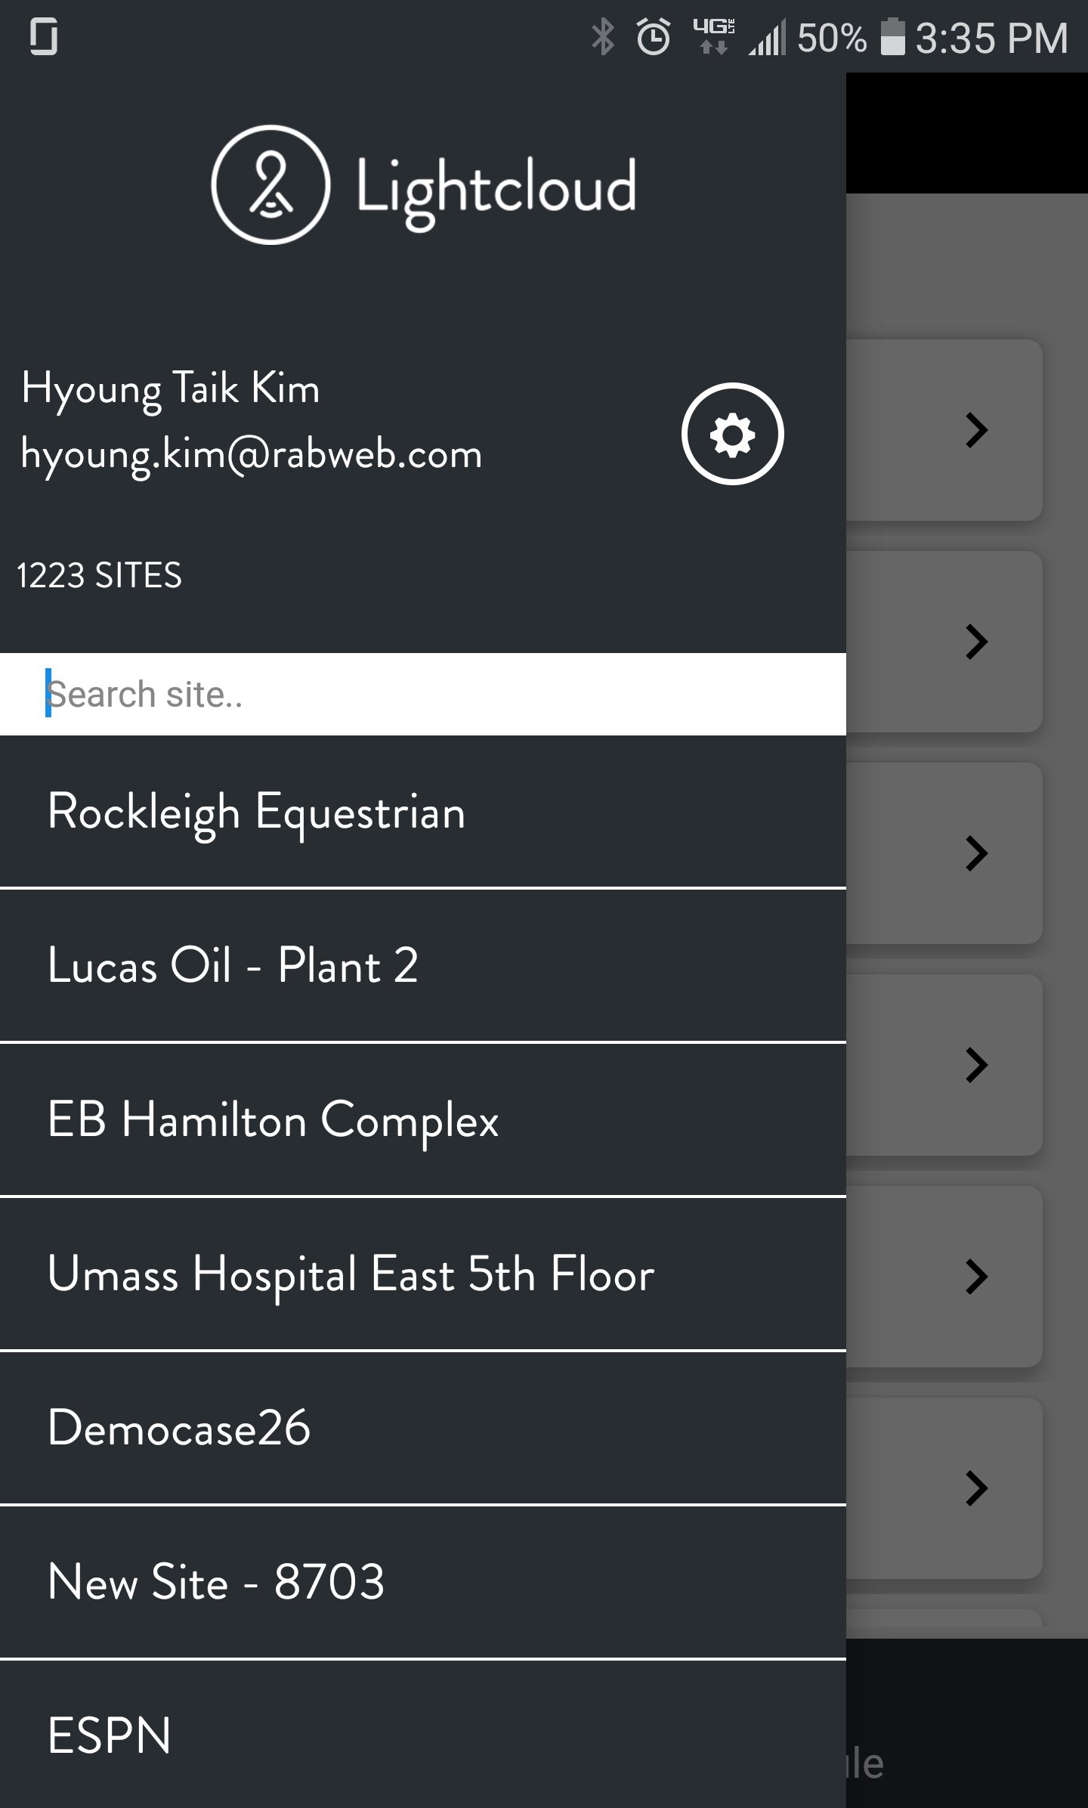The image size is (1088, 1808).
Task: Open the topmost card via its chevron
Action: (977, 429)
